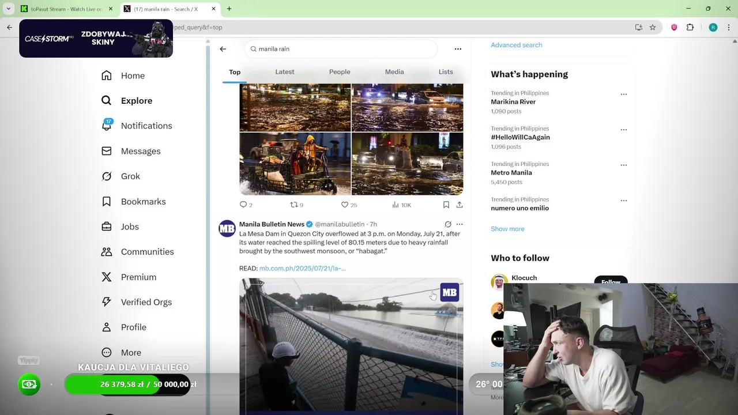The height and width of the screenshot is (415, 738).
Task: Open Premium X logo item
Action: point(107,277)
